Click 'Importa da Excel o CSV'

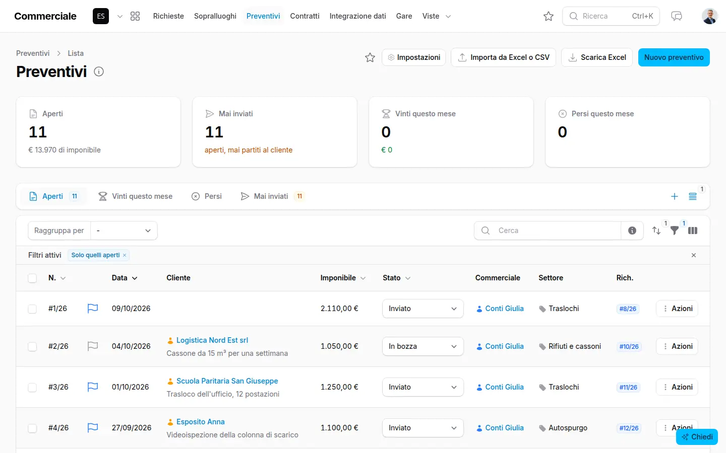[504, 57]
